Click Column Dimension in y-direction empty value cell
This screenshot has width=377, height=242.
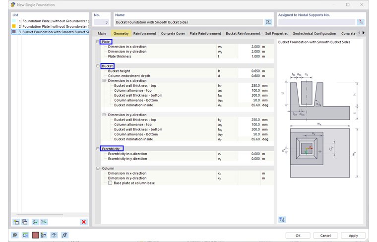[x=250, y=178]
